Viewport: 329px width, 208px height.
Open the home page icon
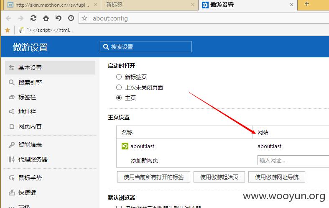pyautogui.click(x=46, y=18)
